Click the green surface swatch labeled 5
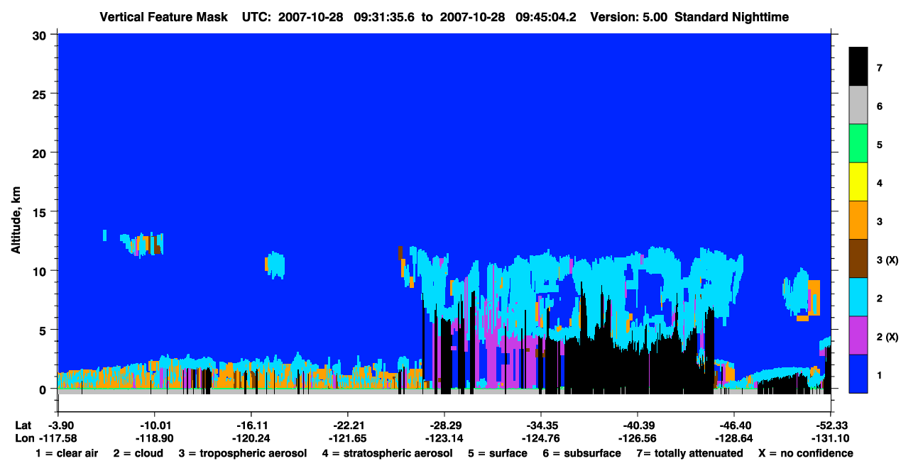Image resolution: width=923 pixels, height=473 pixels. click(x=858, y=144)
